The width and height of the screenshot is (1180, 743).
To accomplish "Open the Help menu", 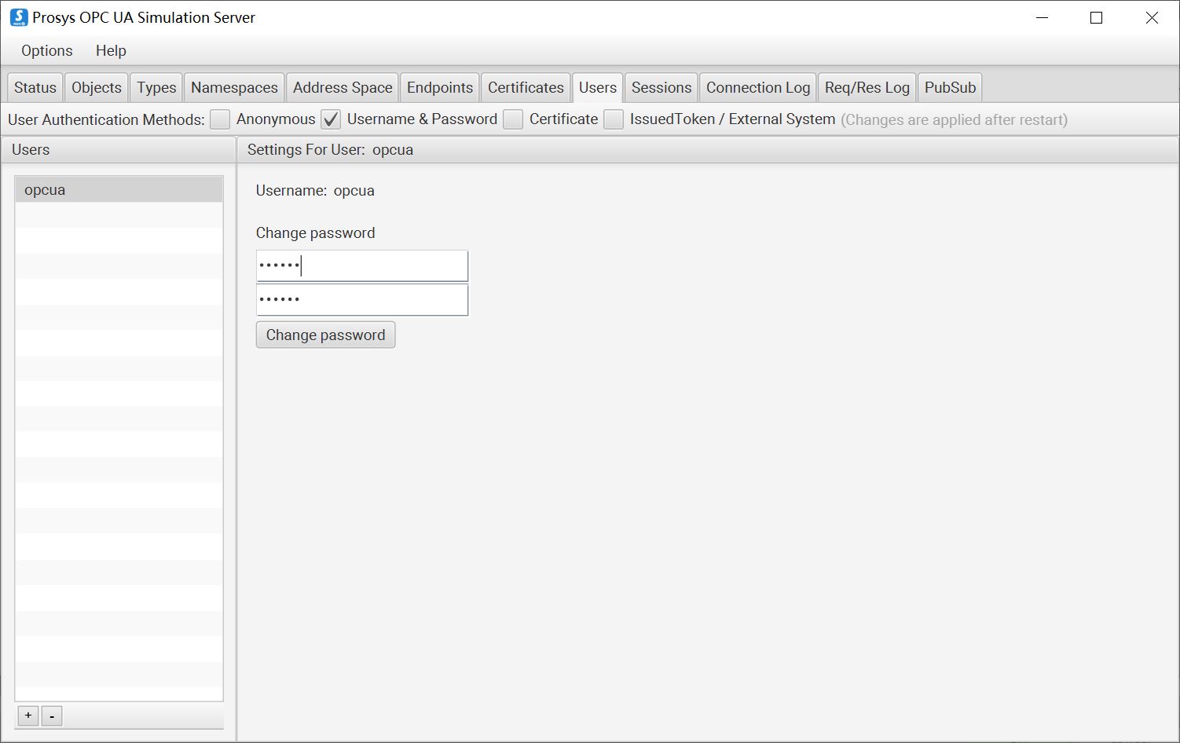I will [110, 50].
